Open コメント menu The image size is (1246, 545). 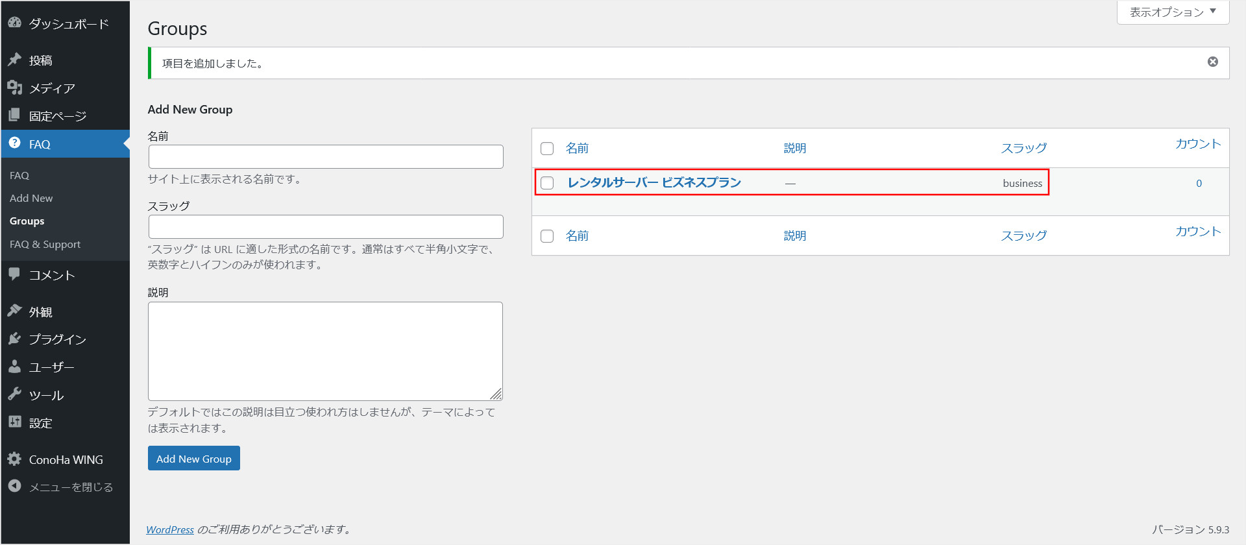pos(65,275)
